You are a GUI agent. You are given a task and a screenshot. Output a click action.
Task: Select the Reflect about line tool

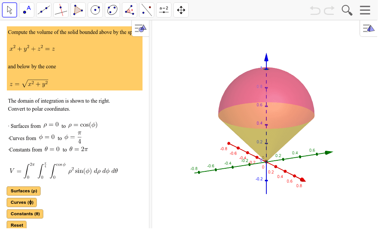point(147,10)
